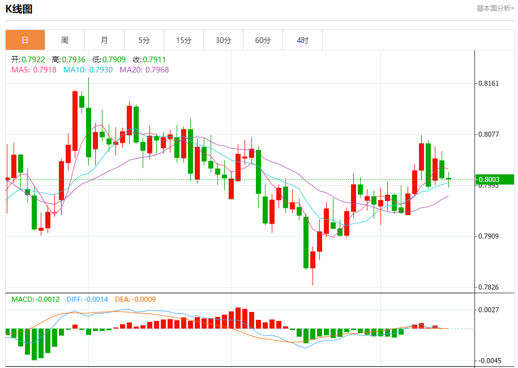Click the 0.8161 price axis label
The image size is (518, 368).
[489, 84]
